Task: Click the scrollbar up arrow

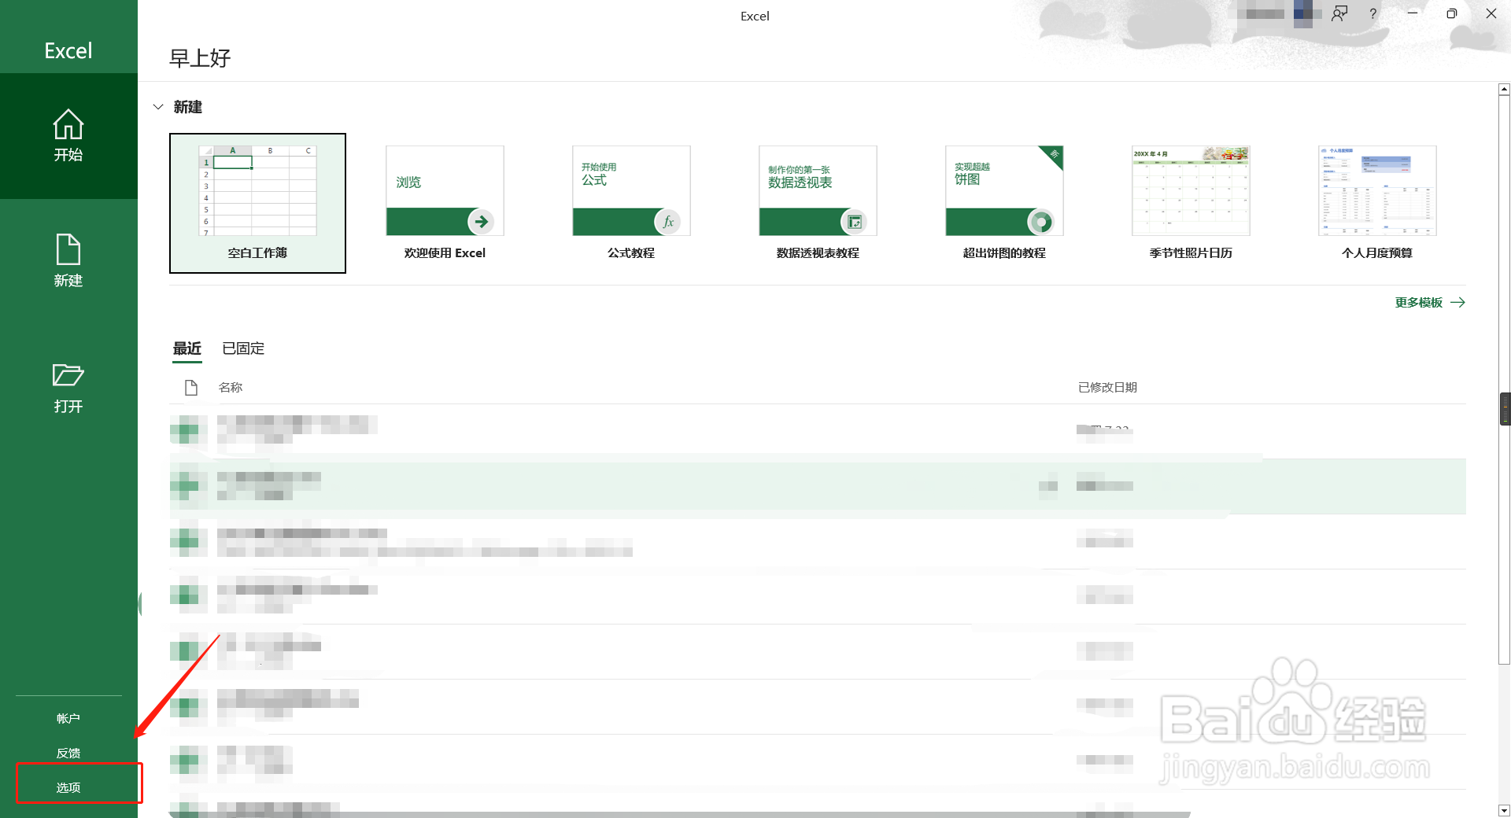Action: click(1504, 90)
